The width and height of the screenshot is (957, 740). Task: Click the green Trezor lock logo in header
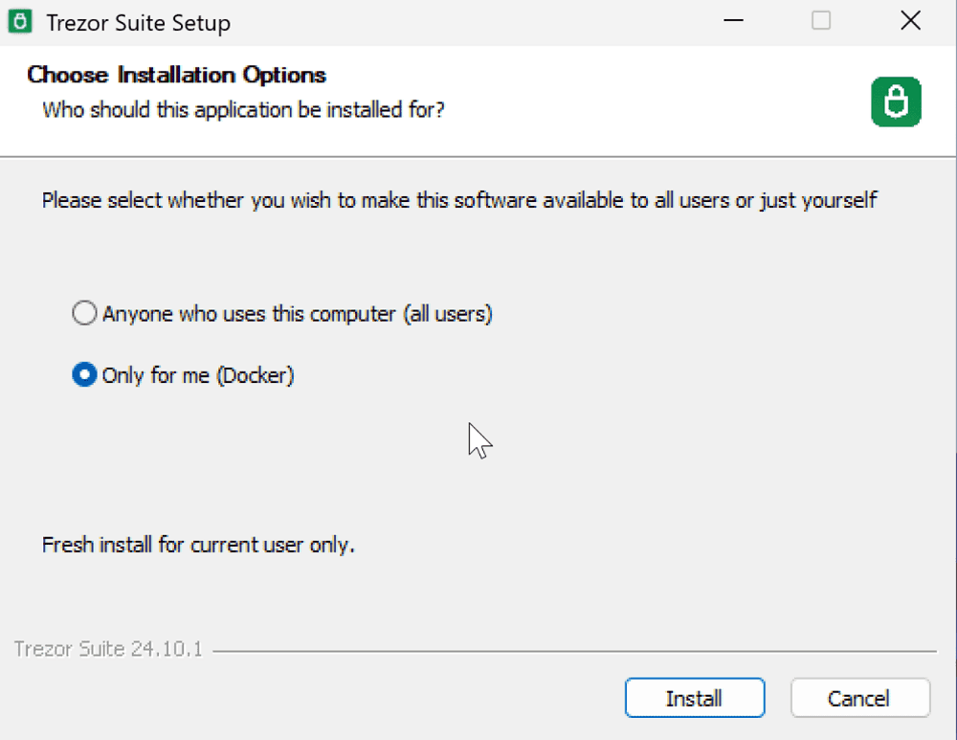896,102
